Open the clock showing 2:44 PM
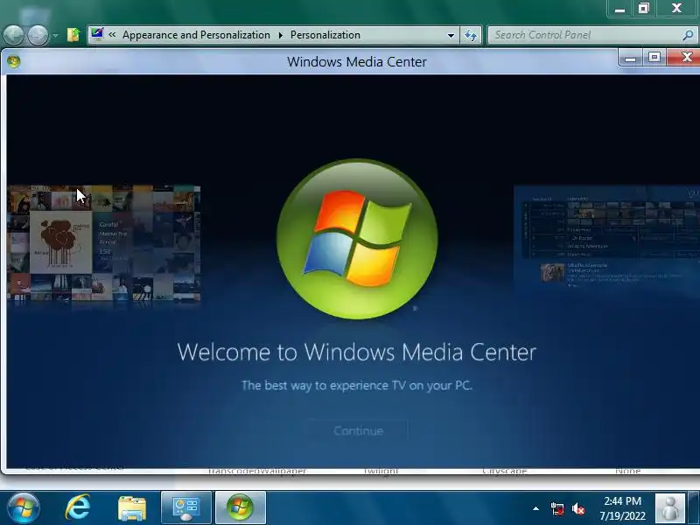 point(622,508)
